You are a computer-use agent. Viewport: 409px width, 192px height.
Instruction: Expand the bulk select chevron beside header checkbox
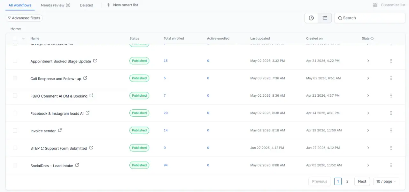[23, 39]
